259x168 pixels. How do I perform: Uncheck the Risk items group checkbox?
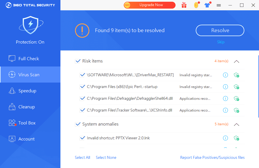coord(78,61)
